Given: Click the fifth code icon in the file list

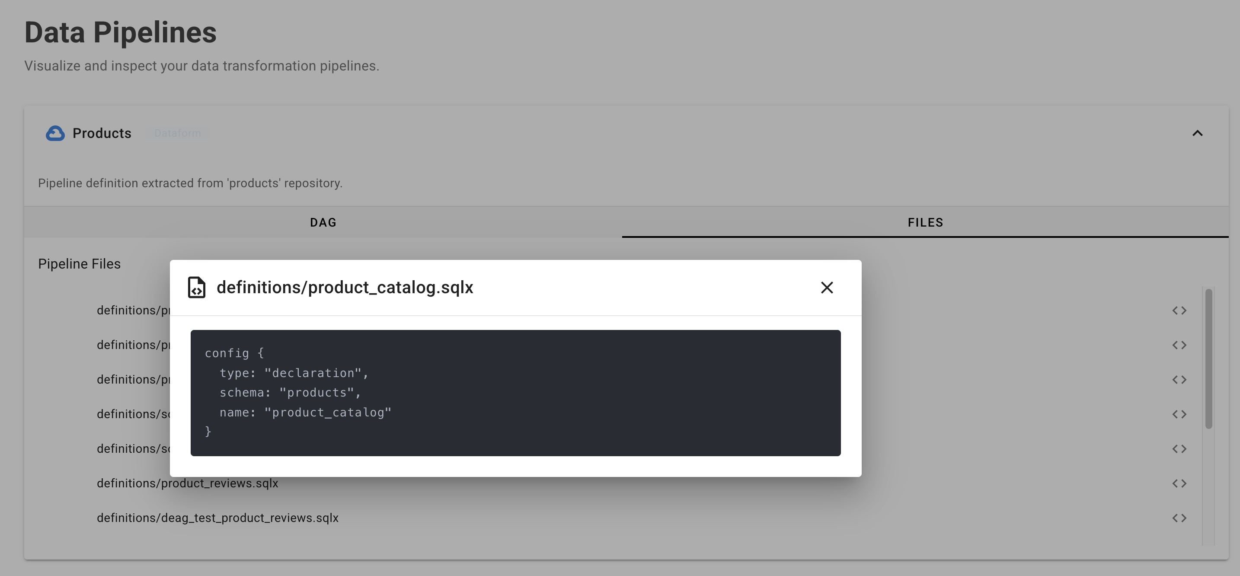Looking at the screenshot, I should (1180, 448).
